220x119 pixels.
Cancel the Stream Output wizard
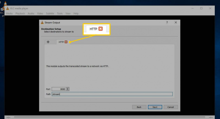click(x=170, y=107)
